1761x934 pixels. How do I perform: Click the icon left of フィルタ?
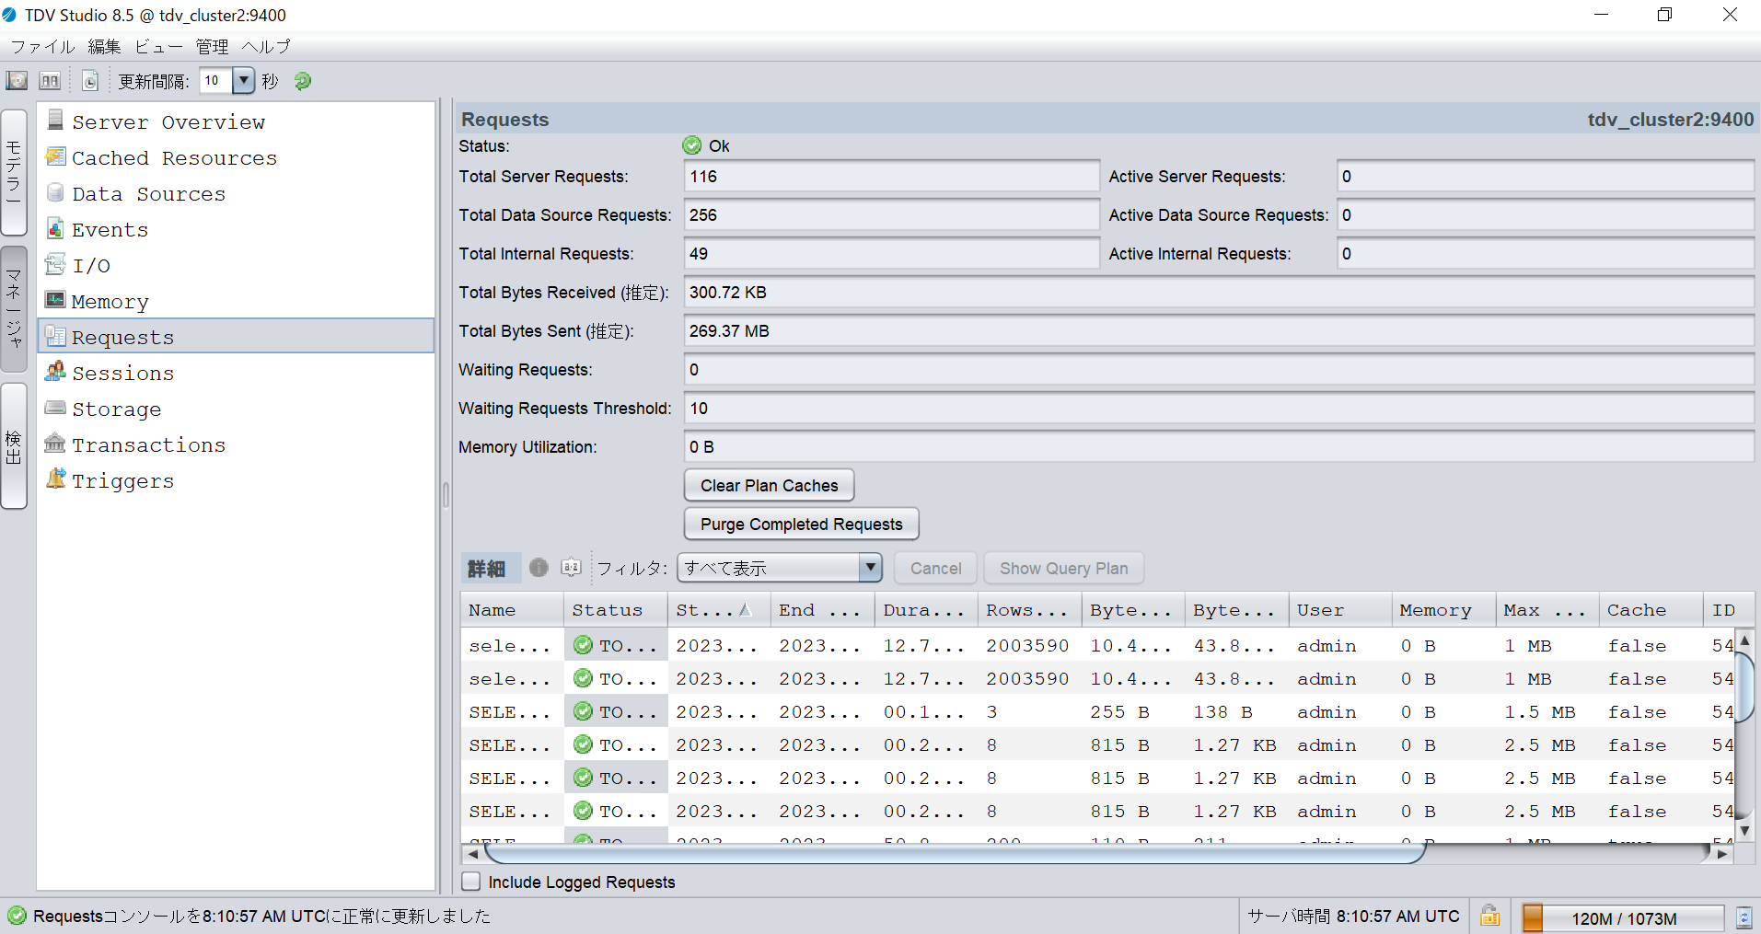tap(571, 568)
